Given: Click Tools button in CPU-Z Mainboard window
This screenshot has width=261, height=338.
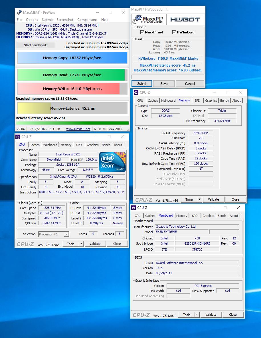Looking at the screenshot, I should tap(186, 315).
